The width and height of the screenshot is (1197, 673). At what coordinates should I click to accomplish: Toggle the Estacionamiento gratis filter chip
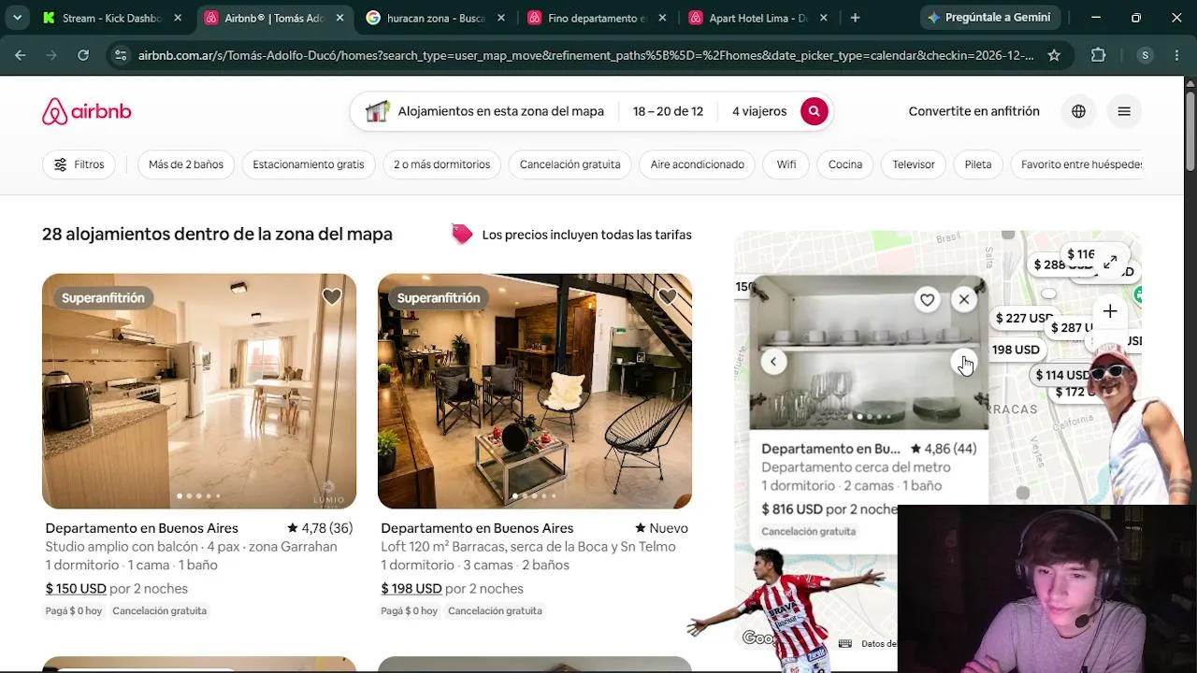[309, 165]
